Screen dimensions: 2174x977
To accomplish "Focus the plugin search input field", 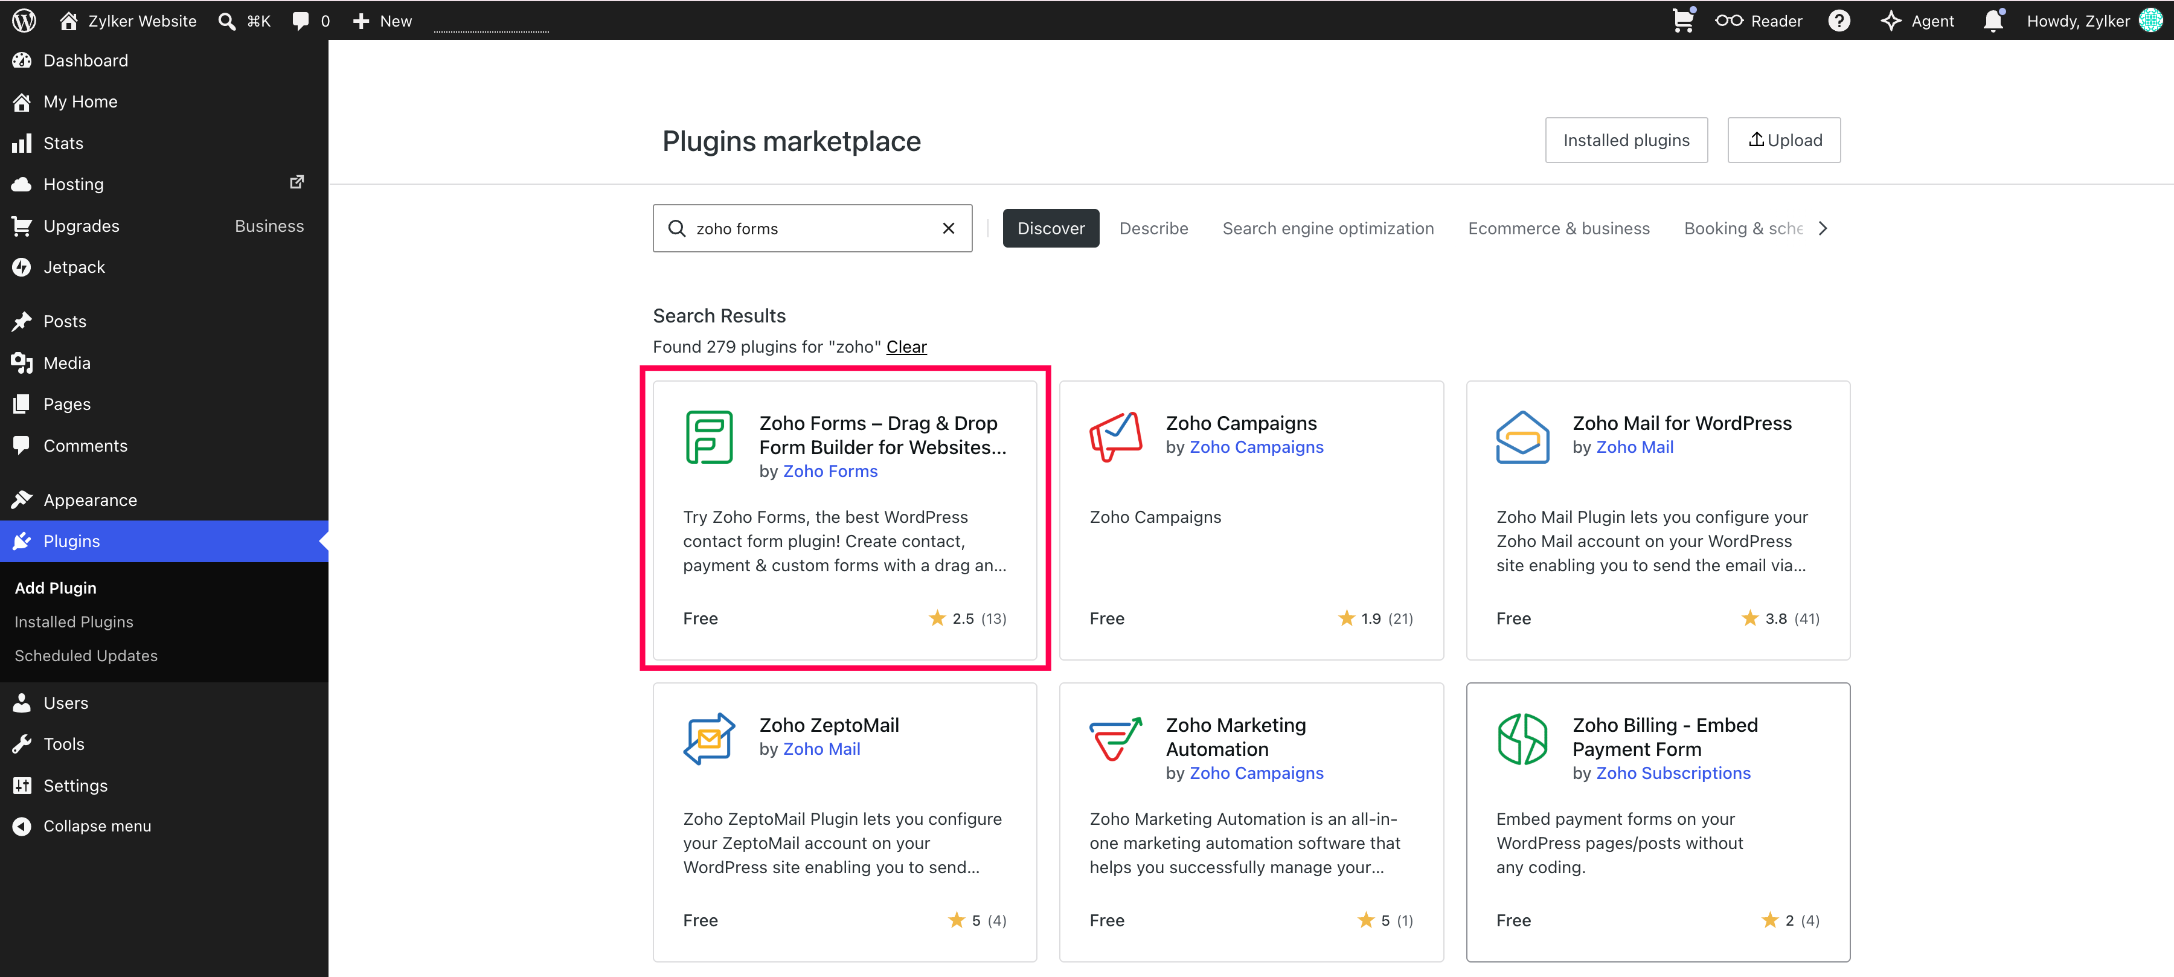I will pos(812,228).
